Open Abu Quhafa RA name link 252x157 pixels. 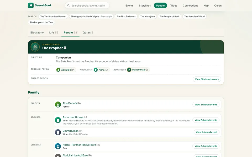72,103
